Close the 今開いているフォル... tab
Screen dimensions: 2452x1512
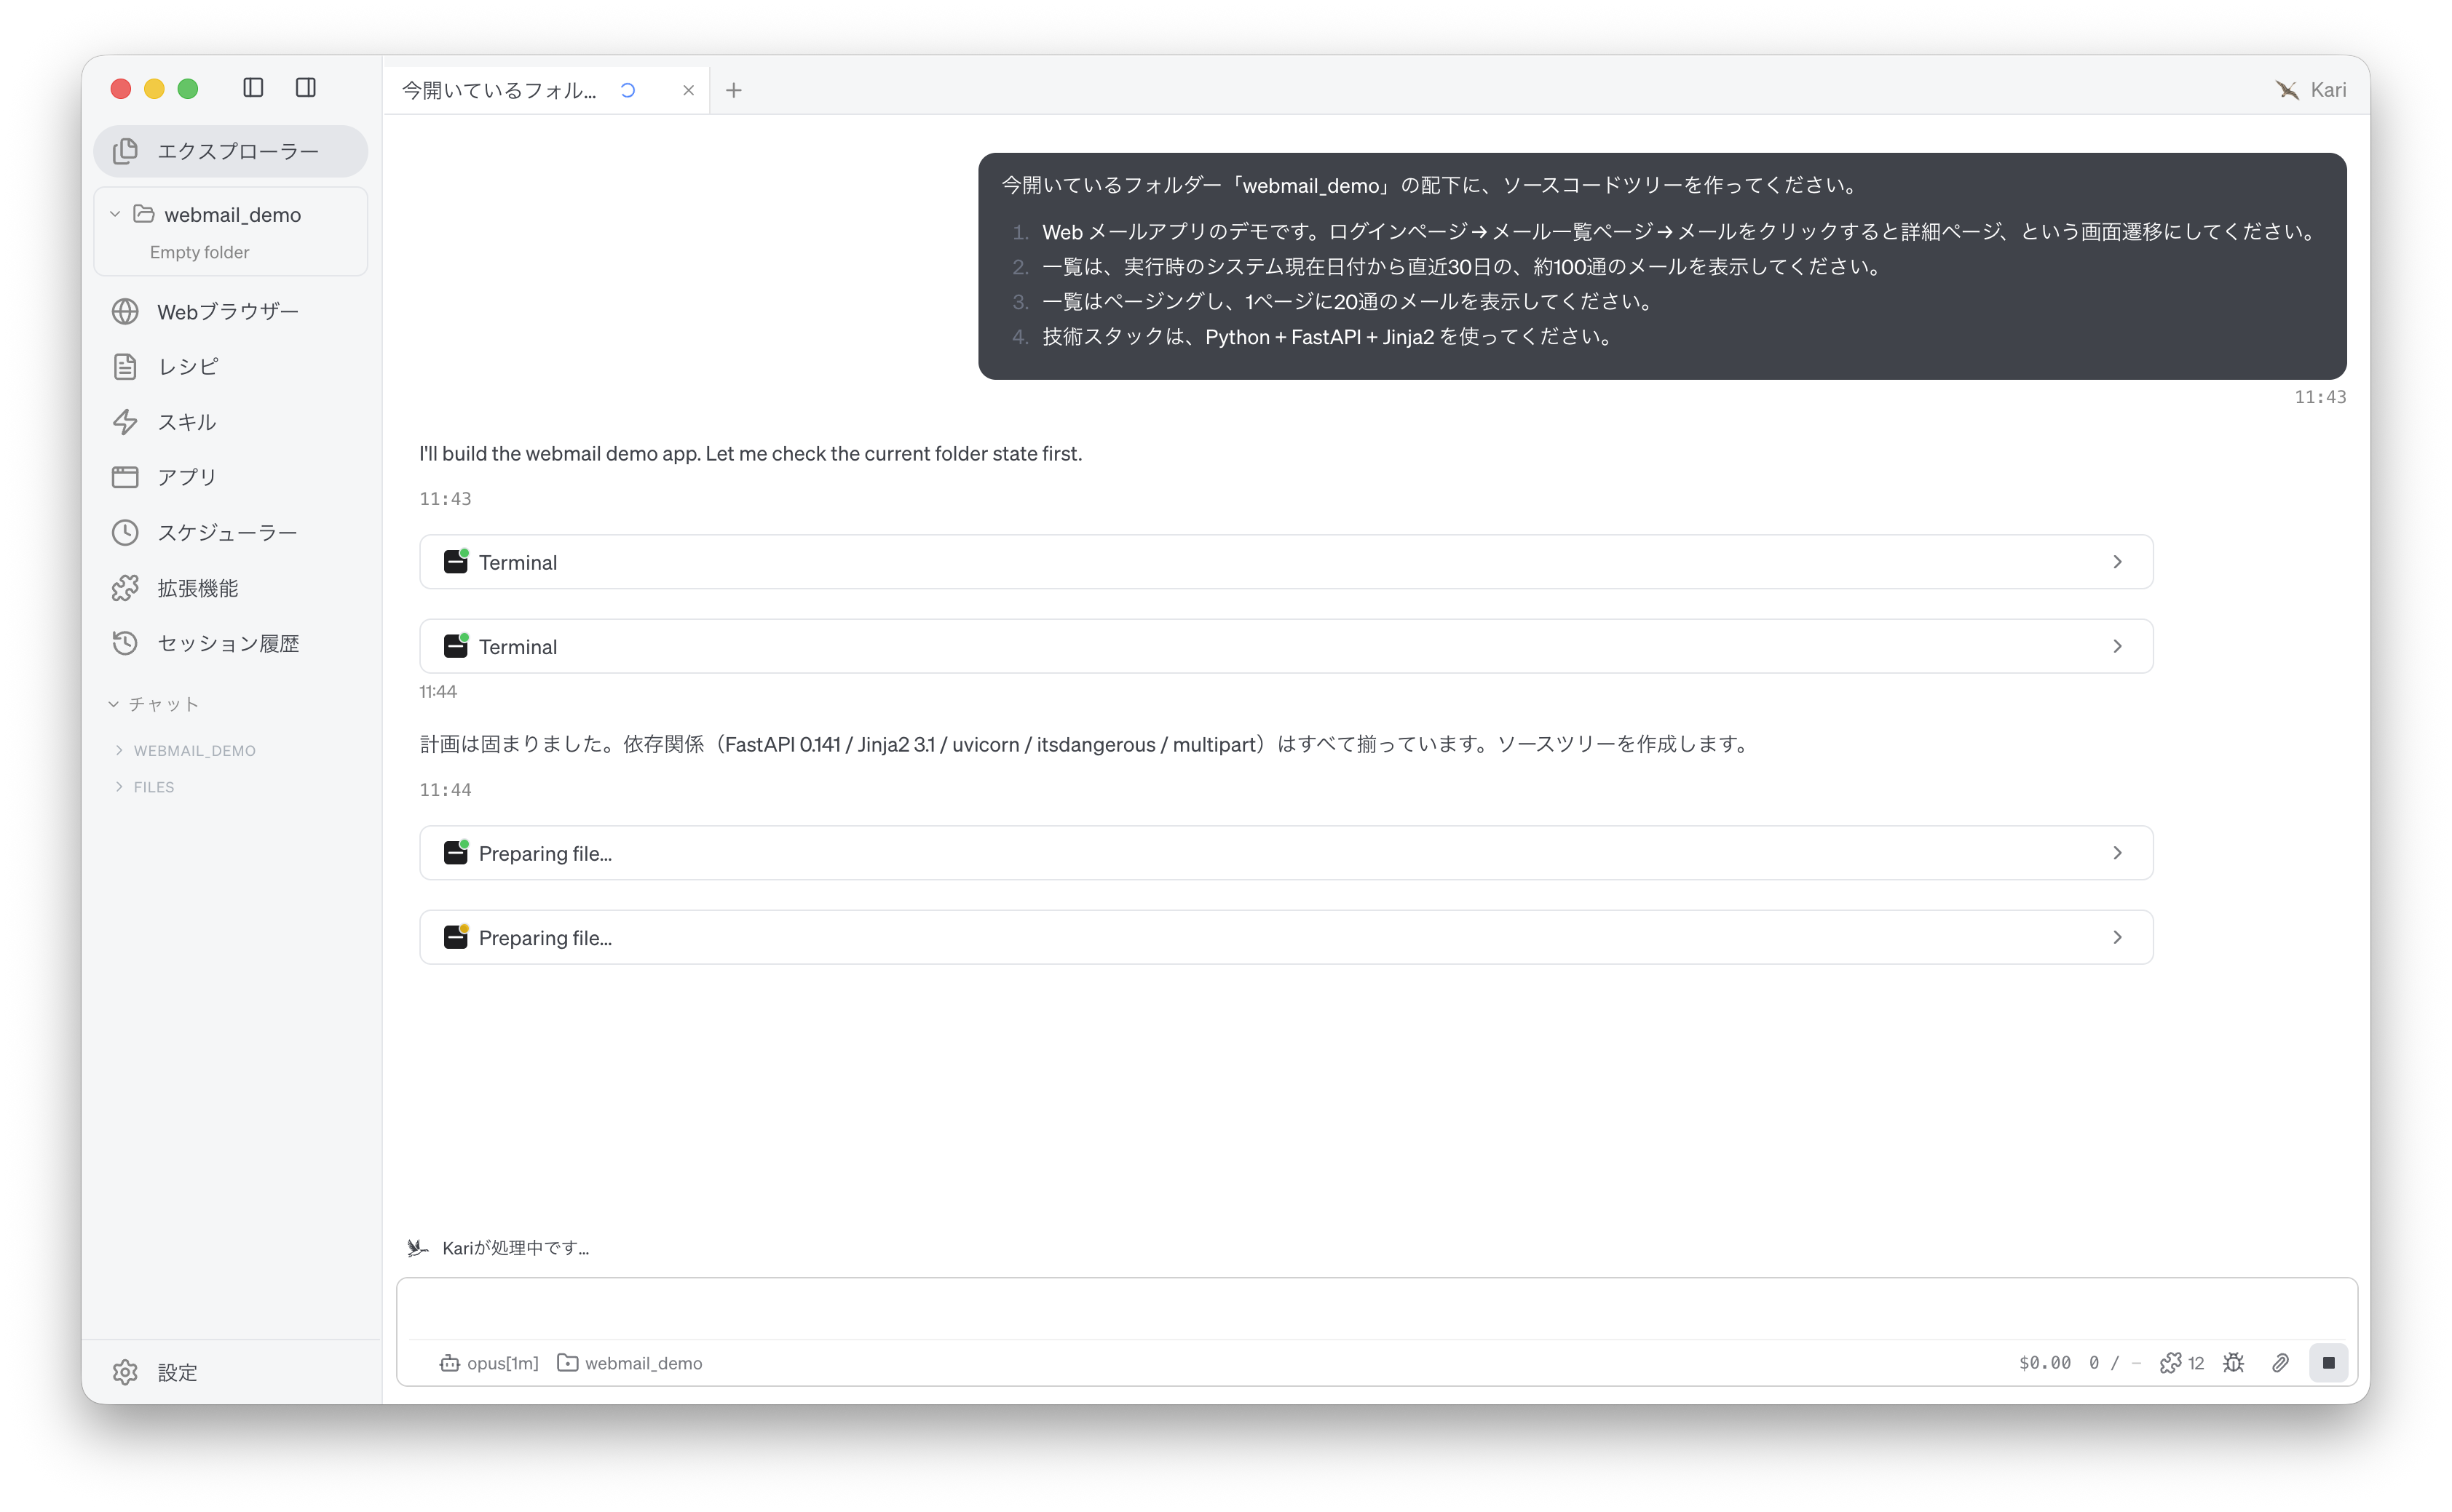688,90
